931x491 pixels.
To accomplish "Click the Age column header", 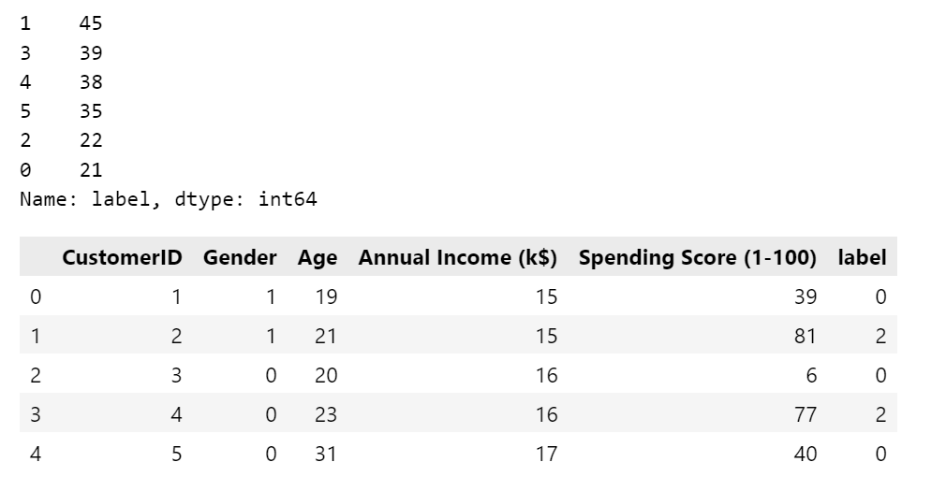I will (x=318, y=257).
